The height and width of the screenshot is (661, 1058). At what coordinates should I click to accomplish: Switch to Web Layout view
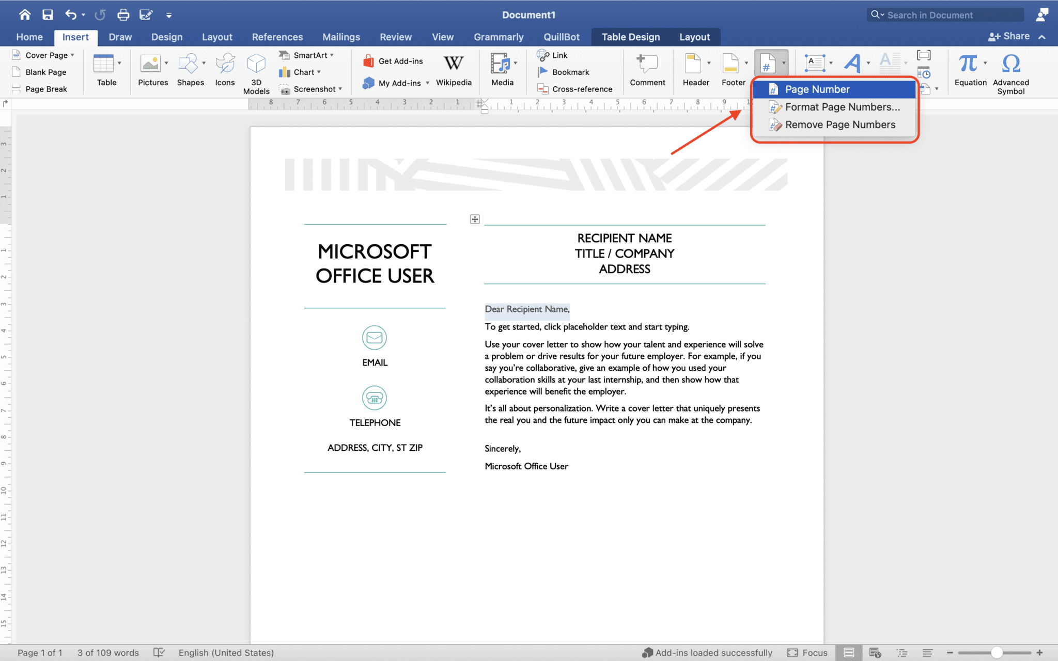click(x=875, y=653)
